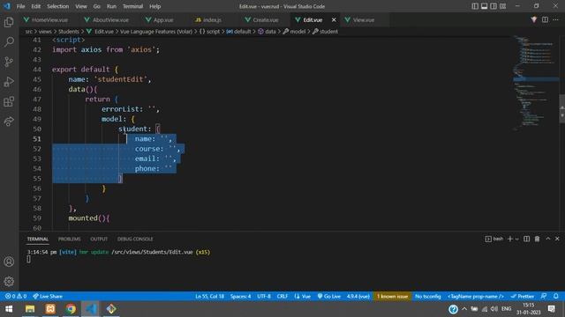Change indentation via Spaces: 4
The width and height of the screenshot is (565, 317).
click(x=240, y=296)
